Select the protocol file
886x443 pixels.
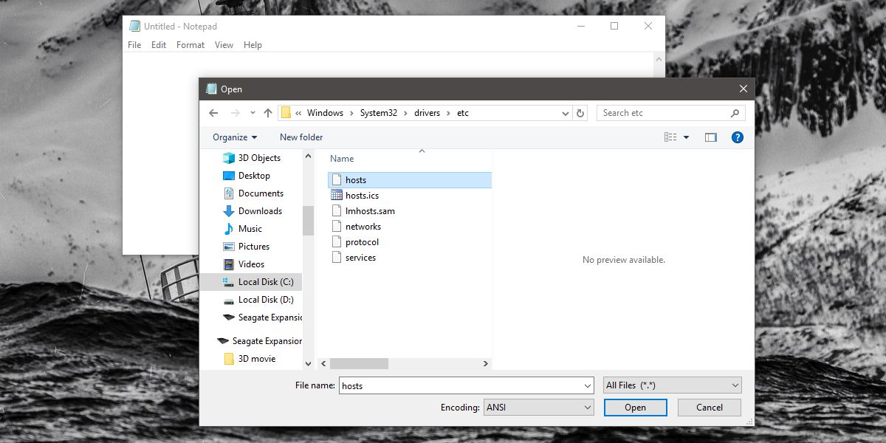362,242
